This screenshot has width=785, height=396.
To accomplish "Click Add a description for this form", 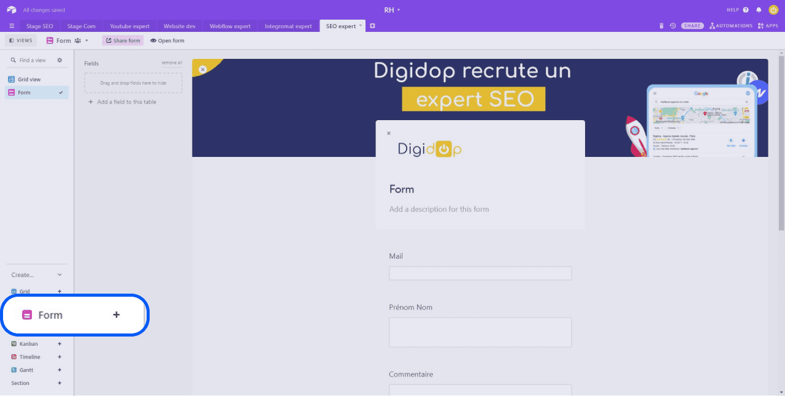I will click(x=439, y=209).
